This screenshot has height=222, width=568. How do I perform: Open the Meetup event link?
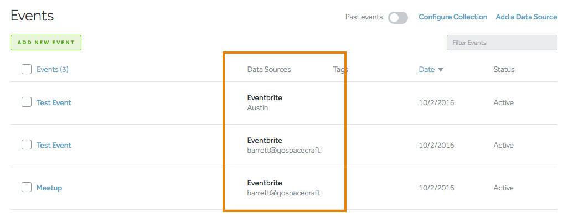(49, 188)
